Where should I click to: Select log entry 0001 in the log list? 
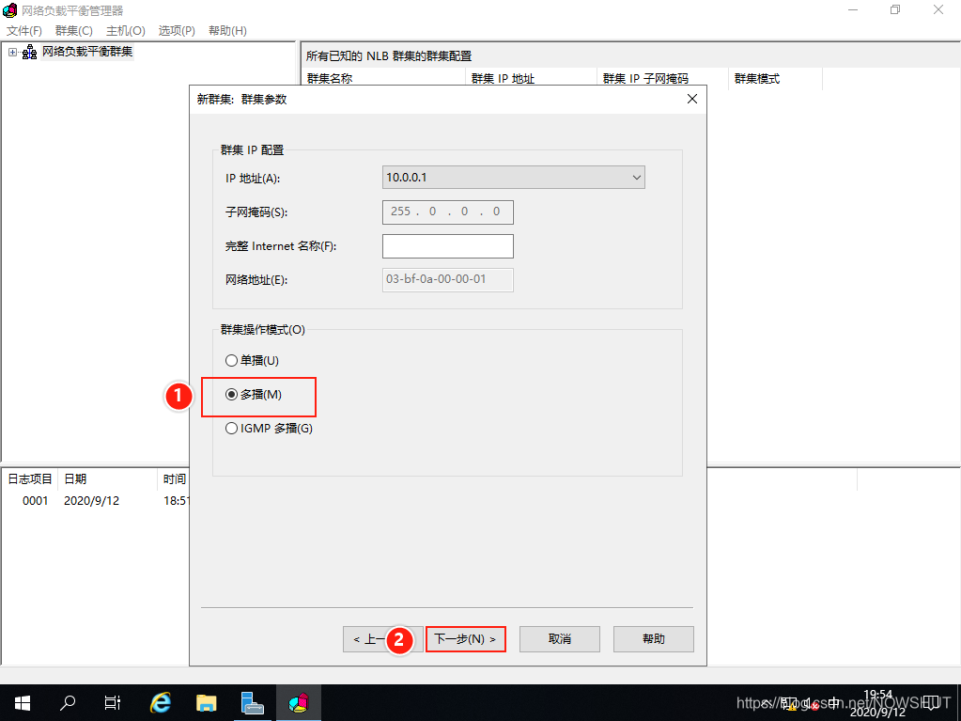coord(36,501)
